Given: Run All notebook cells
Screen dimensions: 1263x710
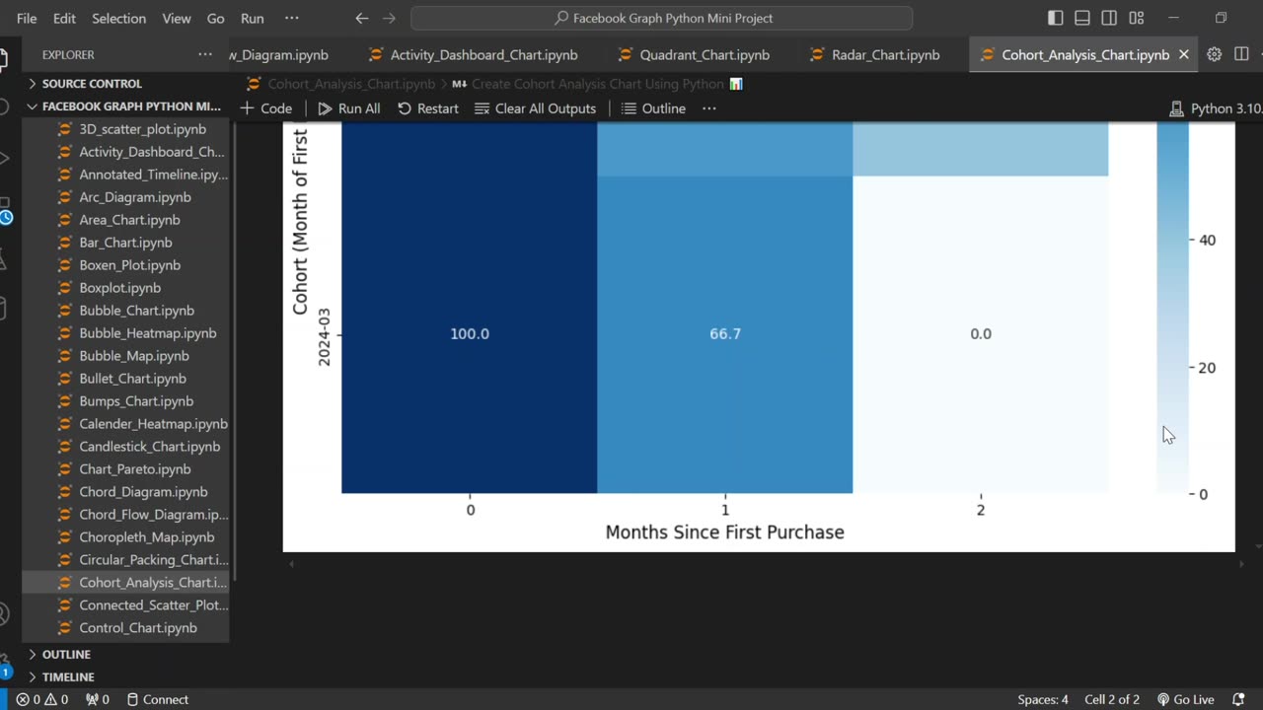Looking at the screenshot, I should tap(349, 108).
